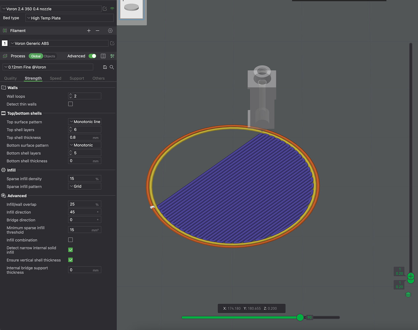Viewport: 418px width, 330px height.
Task: Select filament slot number 1
Action: tap(5, 43)
